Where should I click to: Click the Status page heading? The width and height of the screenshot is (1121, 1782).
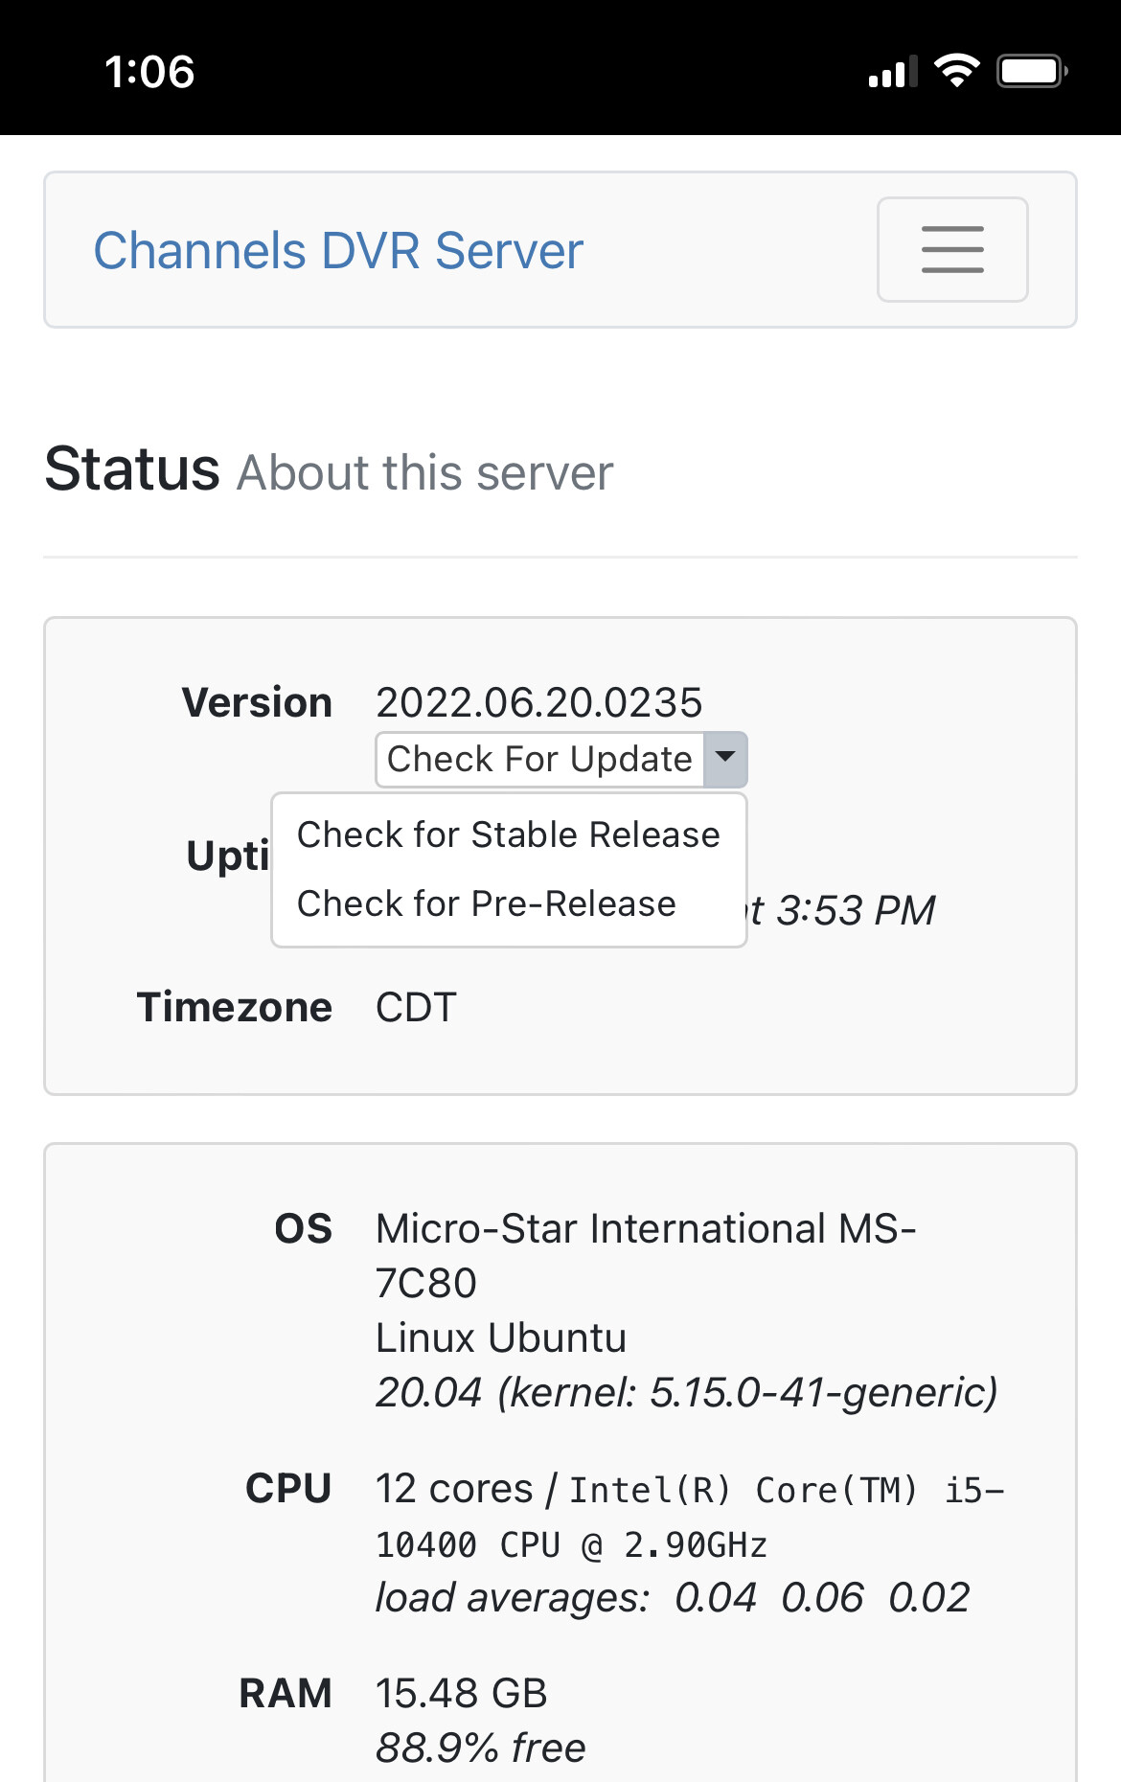point(132,469)
